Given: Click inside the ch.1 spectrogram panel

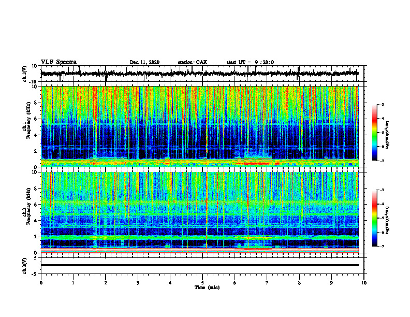Looking at the screenshot, I should click(x=199, y=126).
